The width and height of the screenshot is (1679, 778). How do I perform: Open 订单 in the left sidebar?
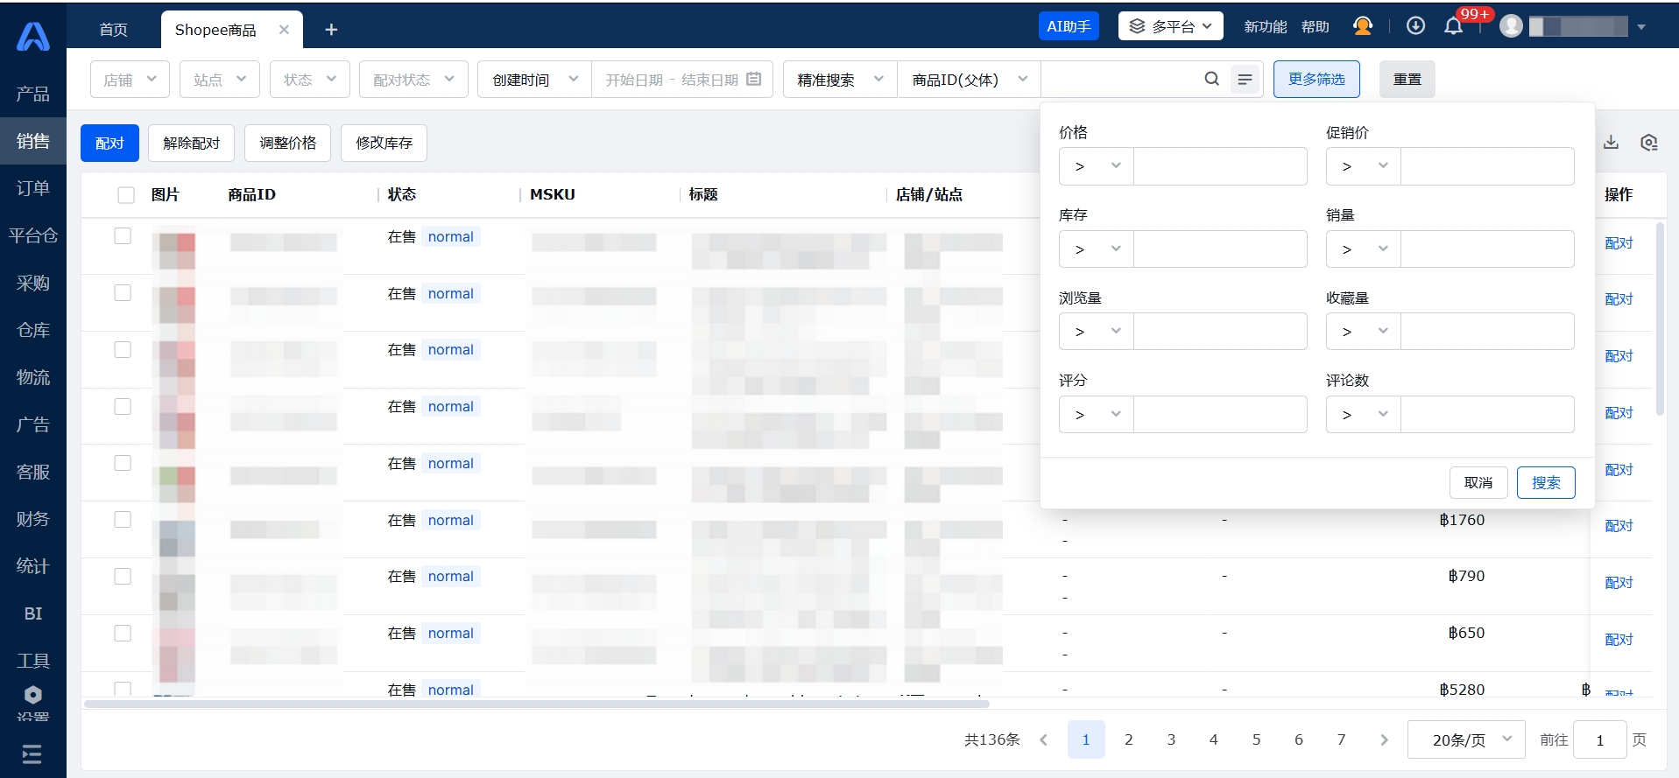(33, 188)
